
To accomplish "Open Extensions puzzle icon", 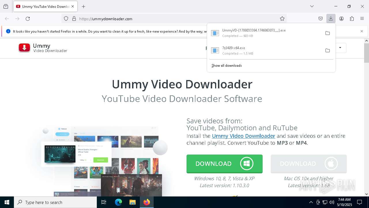I will point(352,18).
